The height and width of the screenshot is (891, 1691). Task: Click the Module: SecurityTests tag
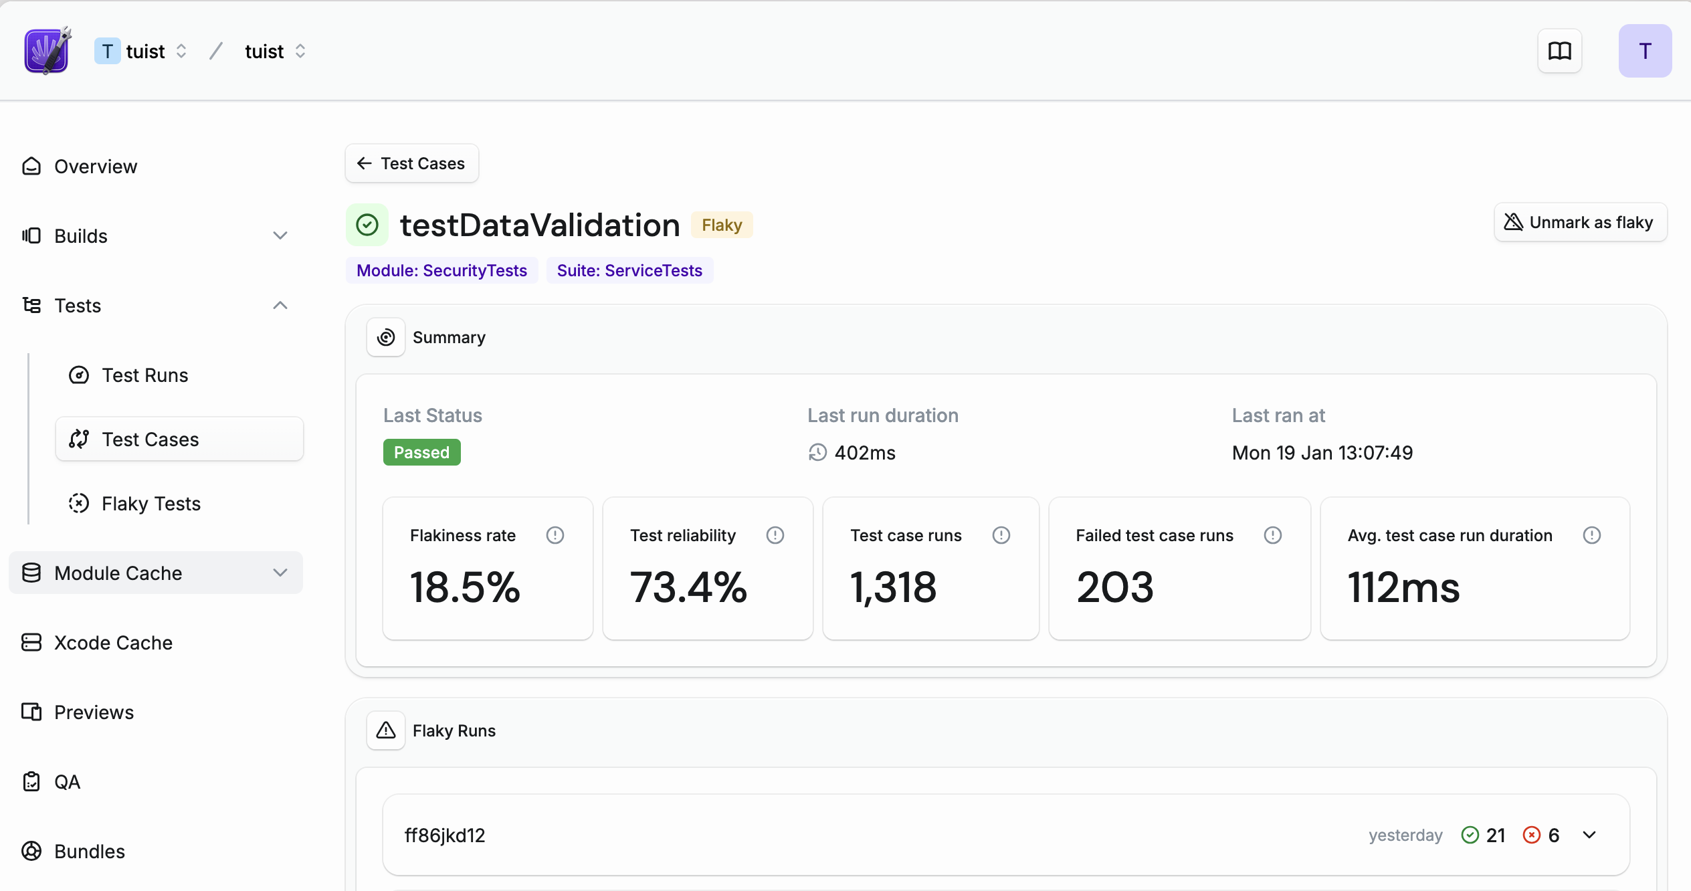click(x=441, y=270)
